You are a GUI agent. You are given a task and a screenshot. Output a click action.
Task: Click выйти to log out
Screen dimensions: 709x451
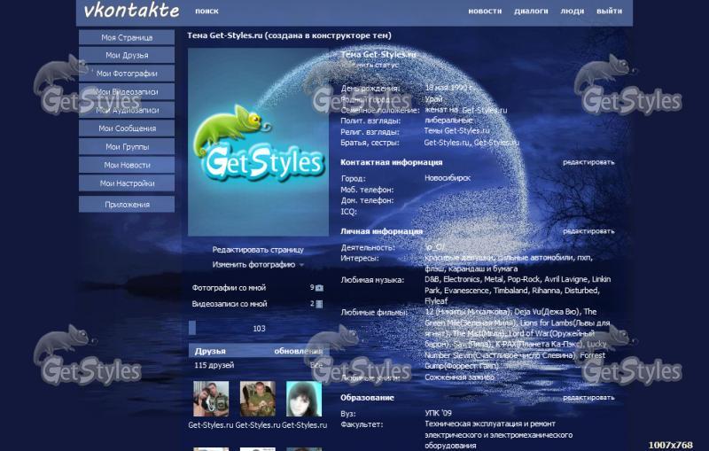coord(609,12)
